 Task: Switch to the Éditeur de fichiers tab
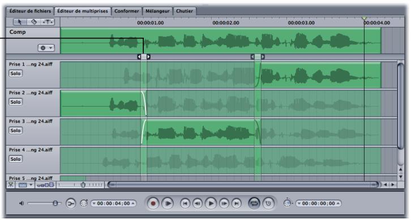(x=30, y=11)
